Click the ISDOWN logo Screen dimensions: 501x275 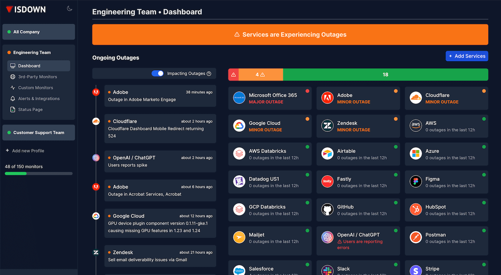pos(26,9)
